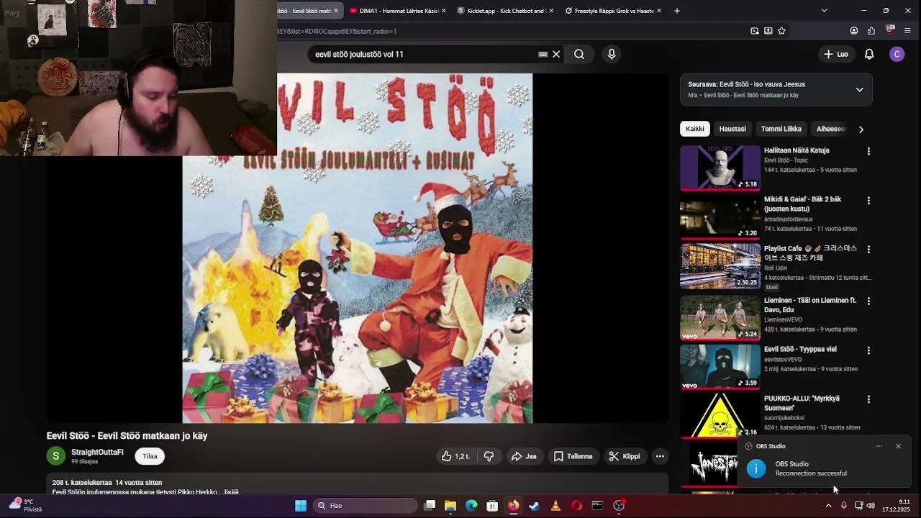Screen dimensions: 921x518
Task: Click the YouTube search magnifier button
Action: tap(579, 54)
